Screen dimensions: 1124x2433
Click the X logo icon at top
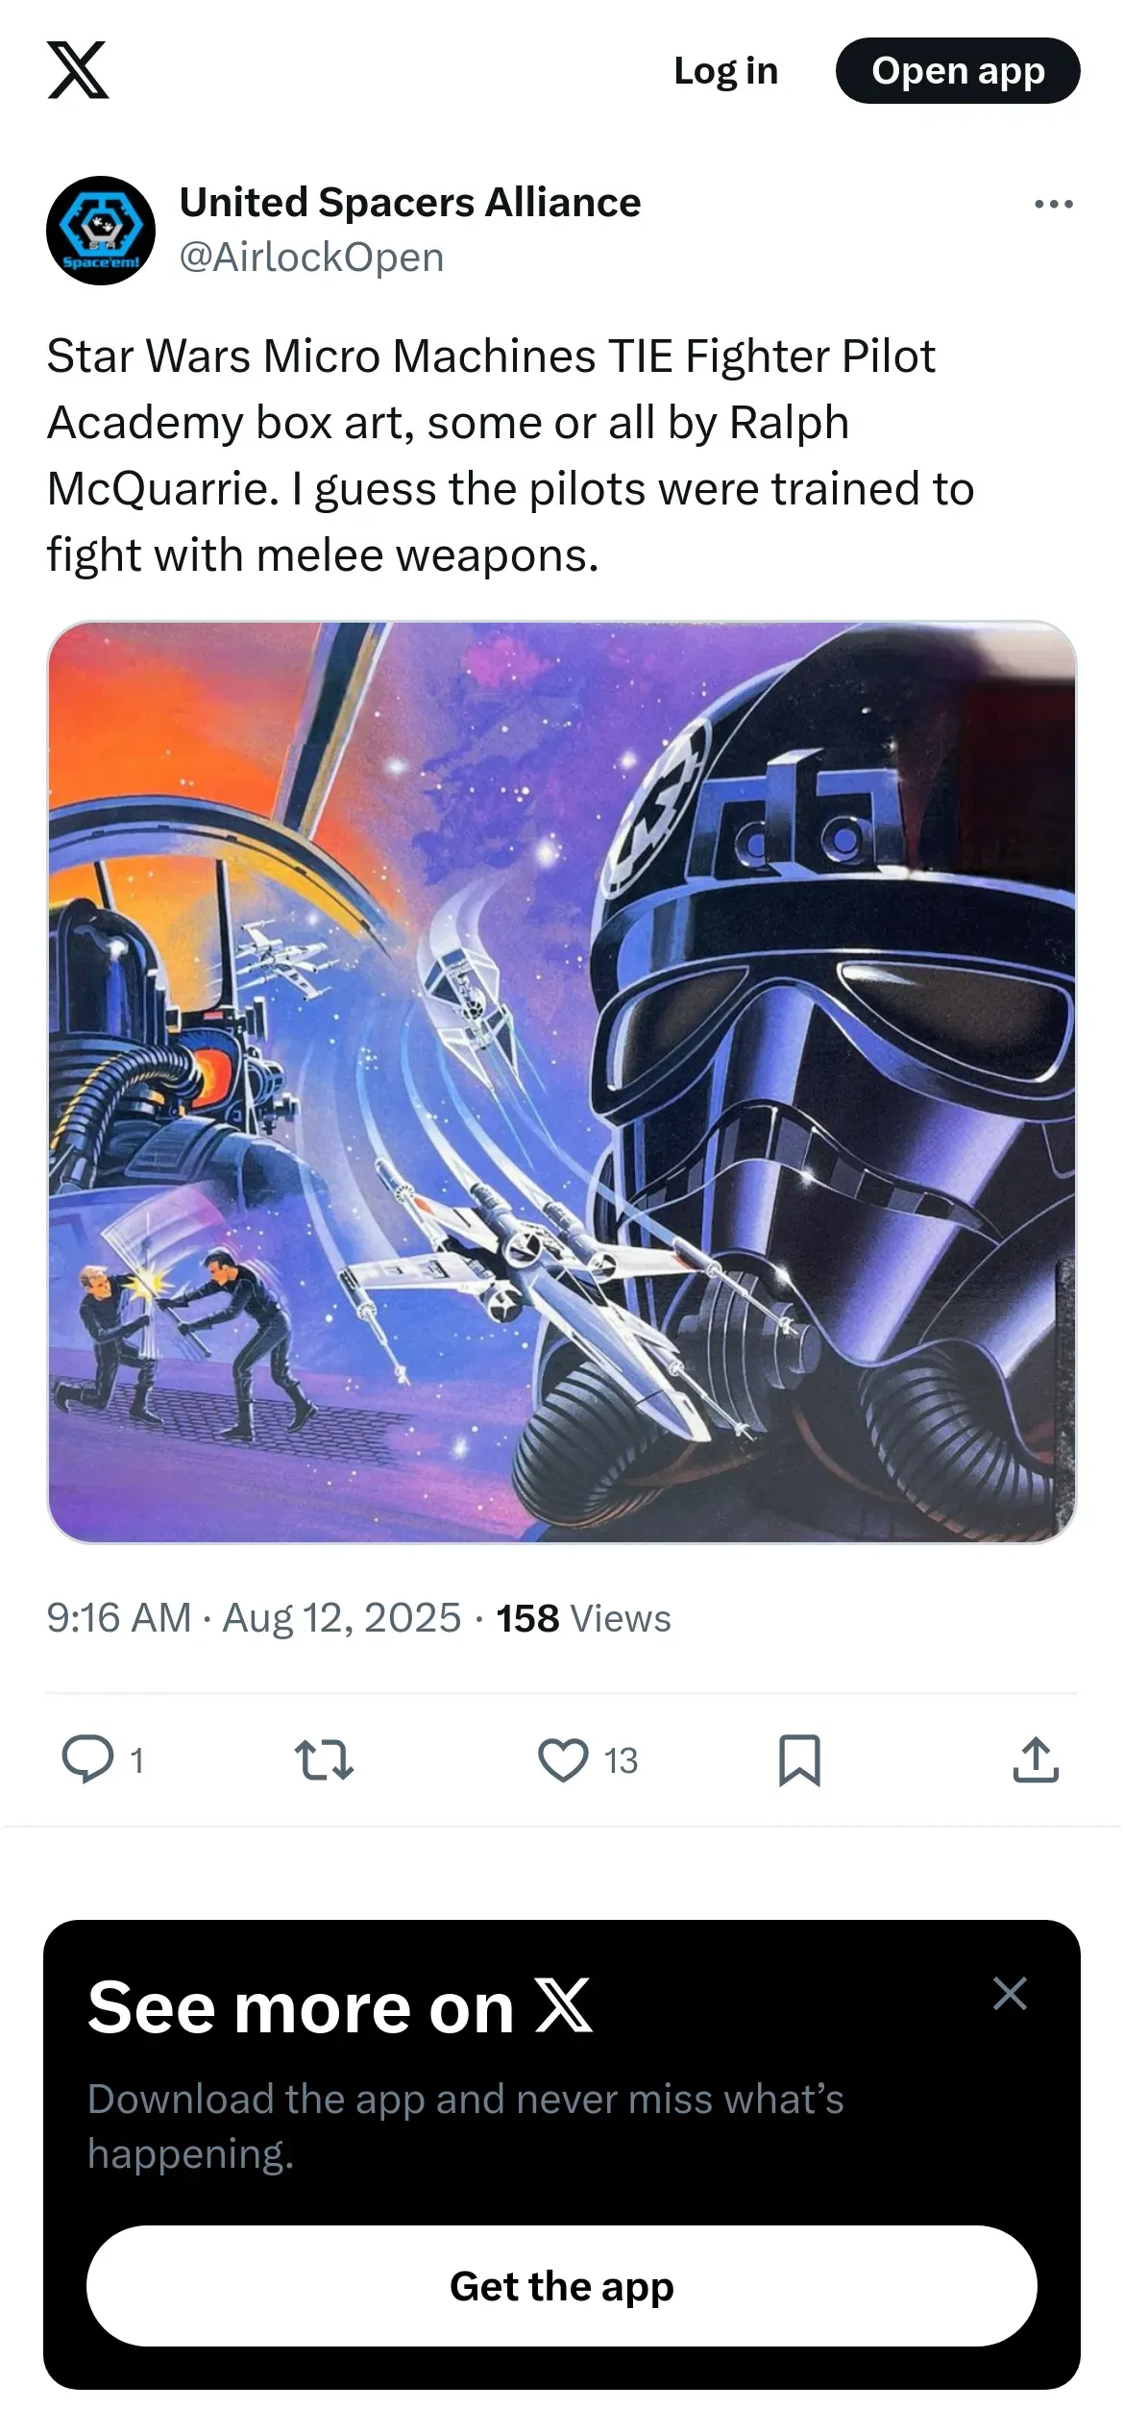78,70
